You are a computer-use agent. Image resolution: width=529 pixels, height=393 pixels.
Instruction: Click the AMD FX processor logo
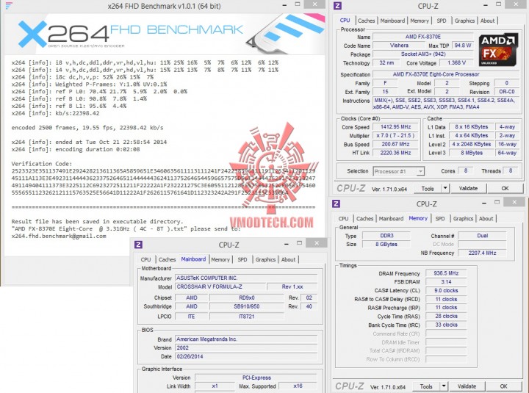coord(498,50)
